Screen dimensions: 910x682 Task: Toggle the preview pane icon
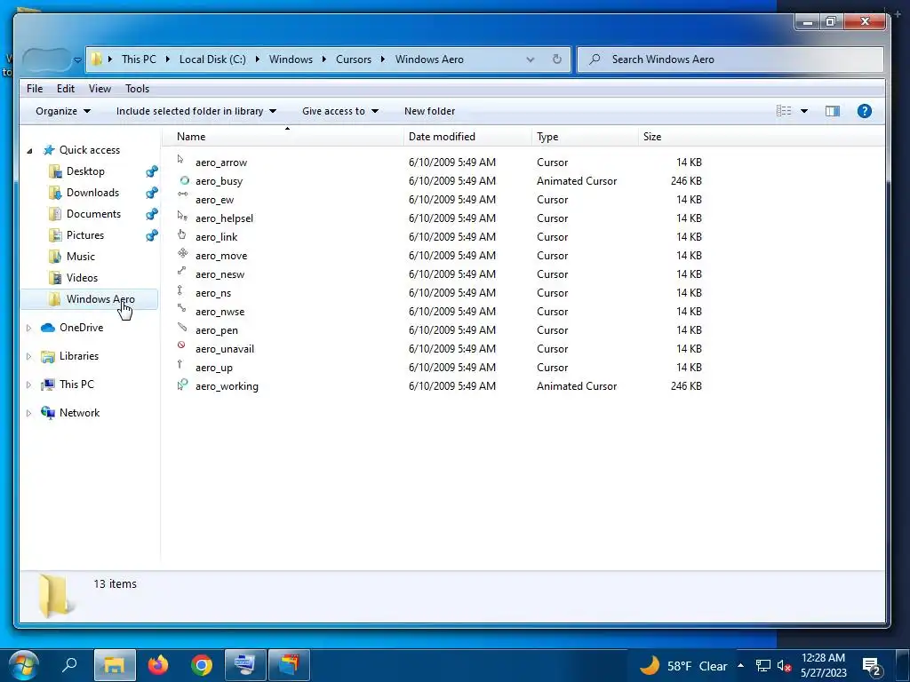coord(832,111)
